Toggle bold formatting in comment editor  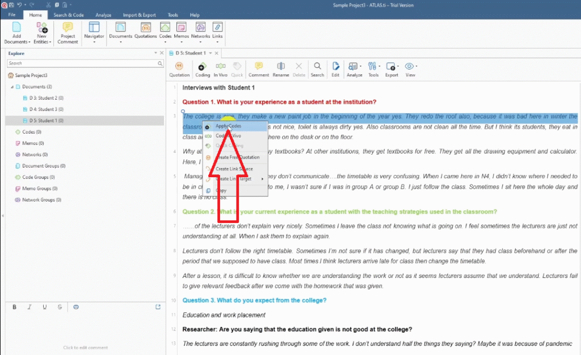pyautogui.click(x=15, y=307)
